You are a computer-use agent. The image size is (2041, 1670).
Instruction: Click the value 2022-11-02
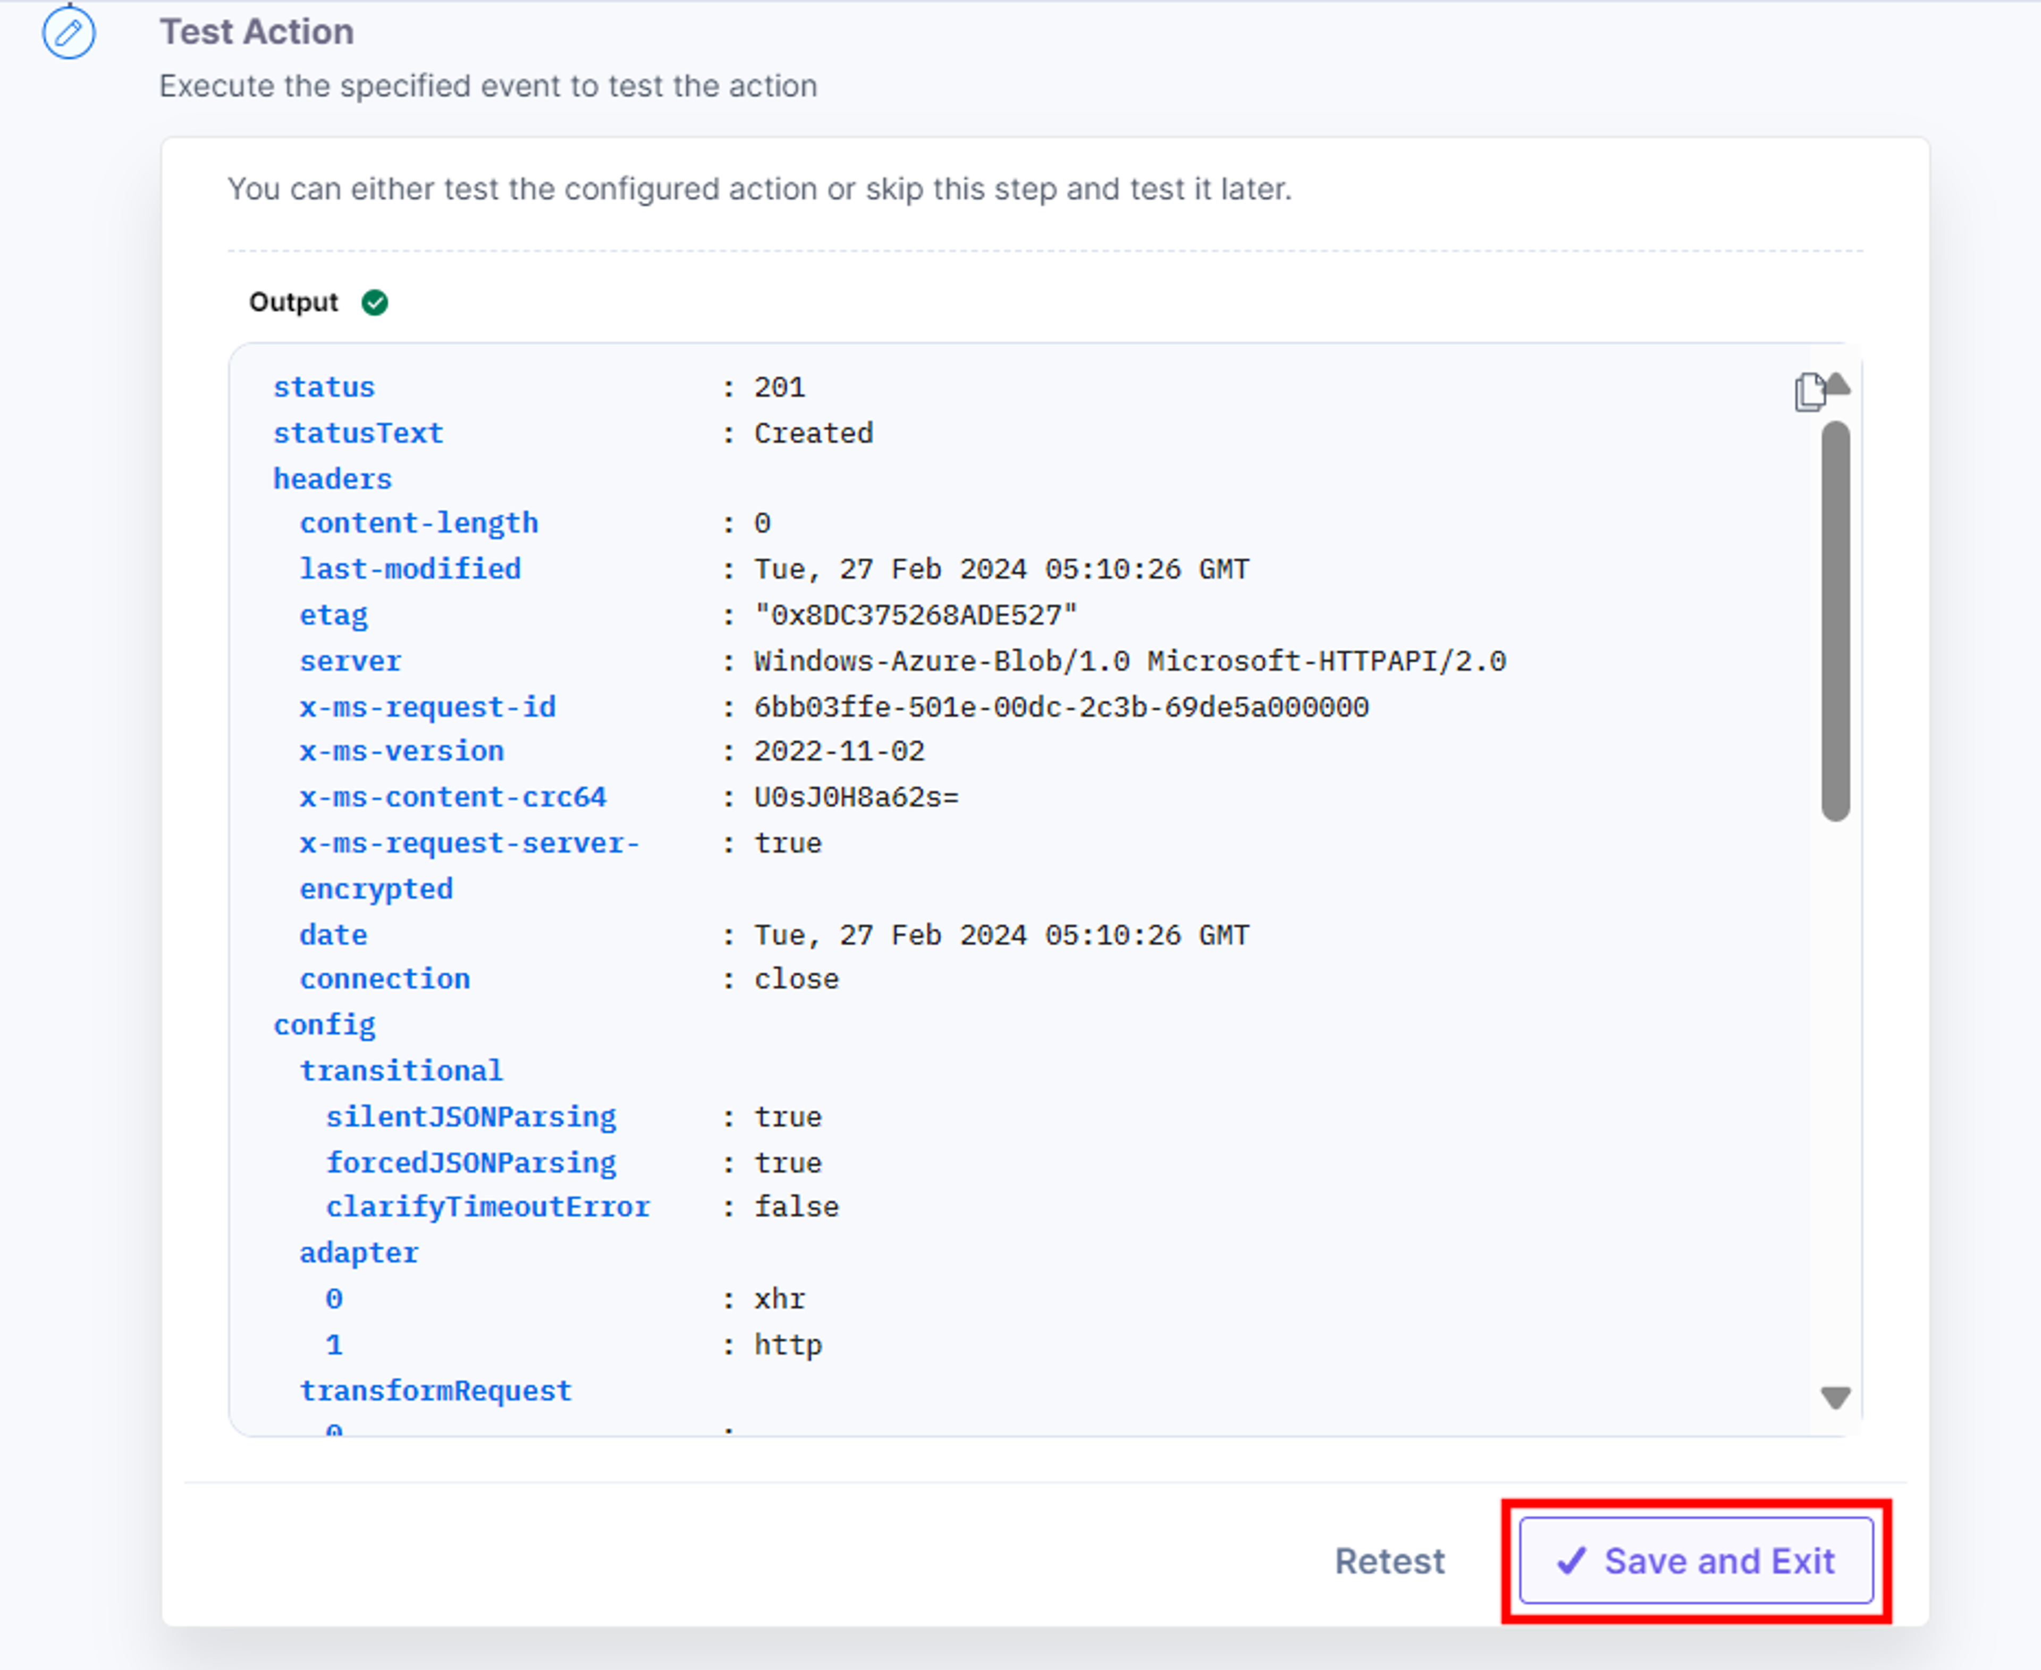click(x=840, y=750)
